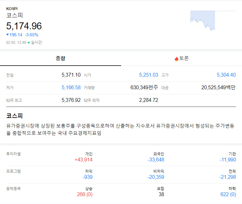Click the 개인 net value +43,914

tap(84, 160)
